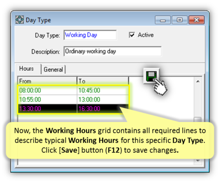This screenshot has width=220, height=183.
Task: Select the 08:00:00 From cell
Action: 48,90
